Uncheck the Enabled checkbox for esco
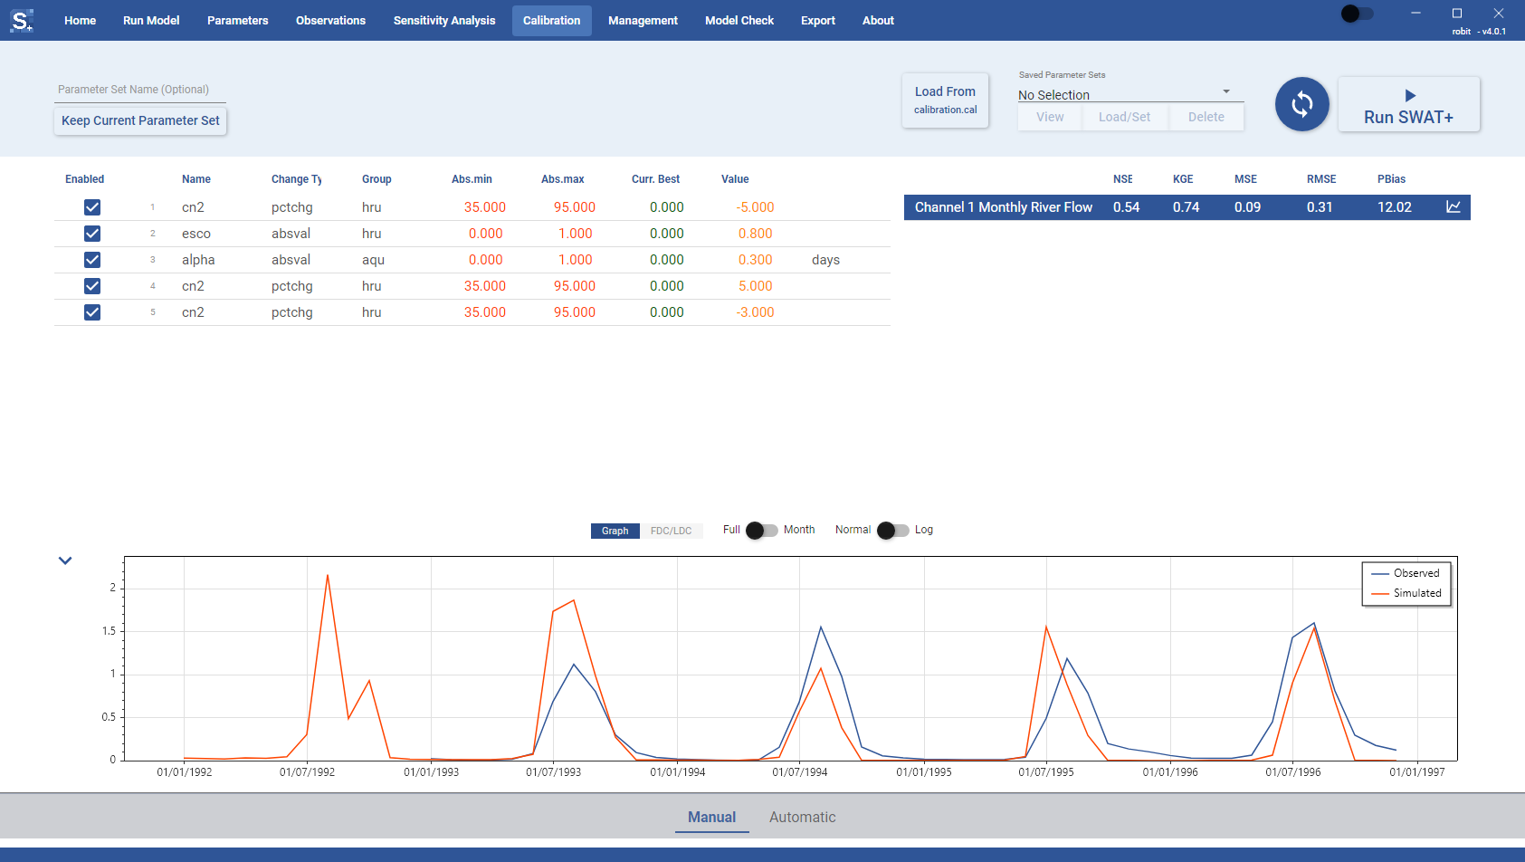Image resolution: width=1525 pixels, height=862 pixels. [x=92, y=234]
